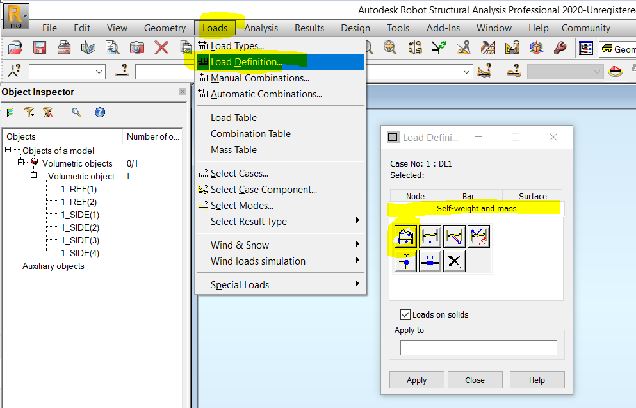The height and width of the screenshot is (408, 636).
Task: Click the Object Inspector clear filter icon
Action: (x=48, y=112)
